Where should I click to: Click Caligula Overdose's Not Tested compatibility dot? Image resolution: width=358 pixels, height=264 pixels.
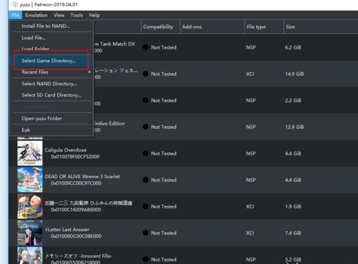point(146,153)
